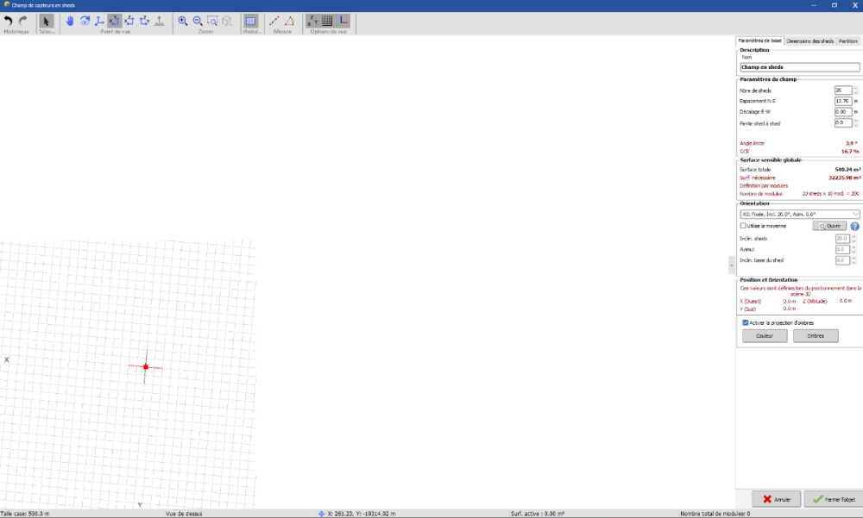863x518 pixels.
Task: Increase Nbre de sheds with up arrow
Action: (856, 88)
